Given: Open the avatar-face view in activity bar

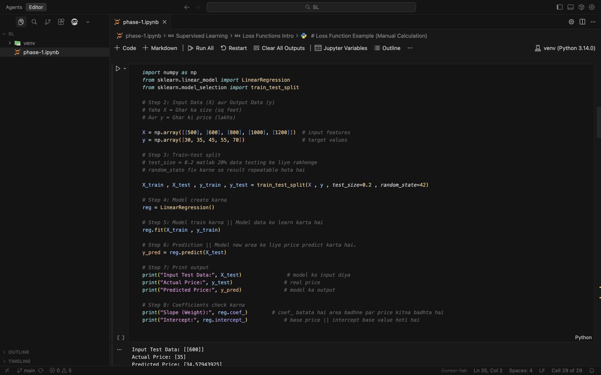Looking at the screenshot, I should 75,22.
